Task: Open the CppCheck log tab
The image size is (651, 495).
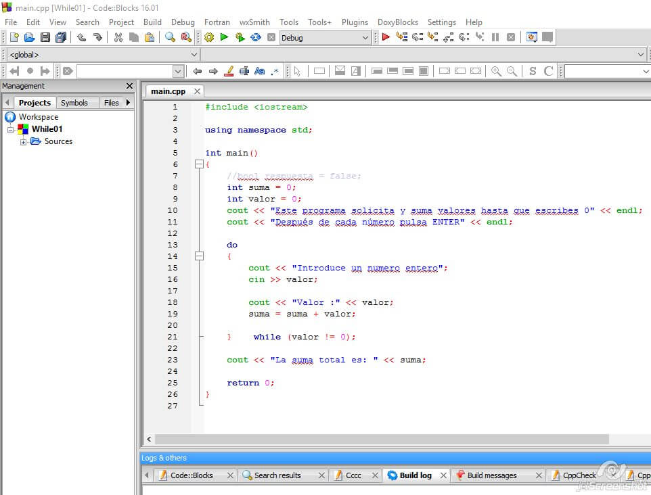Action: 579,475
